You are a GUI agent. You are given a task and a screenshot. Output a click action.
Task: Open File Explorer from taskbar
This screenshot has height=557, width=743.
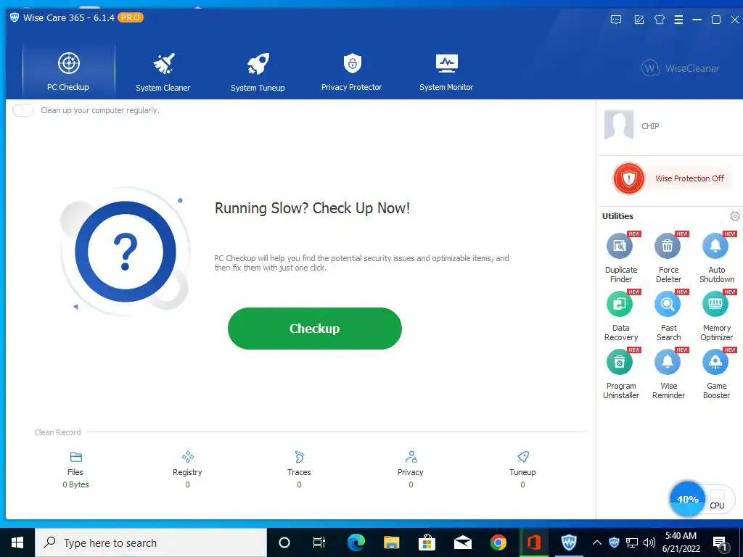coord(391,542)
